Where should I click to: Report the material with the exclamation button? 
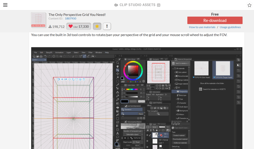107,26
